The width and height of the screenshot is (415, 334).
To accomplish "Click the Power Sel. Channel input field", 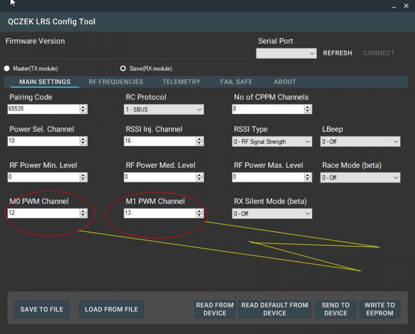I will tap(44, 141).
